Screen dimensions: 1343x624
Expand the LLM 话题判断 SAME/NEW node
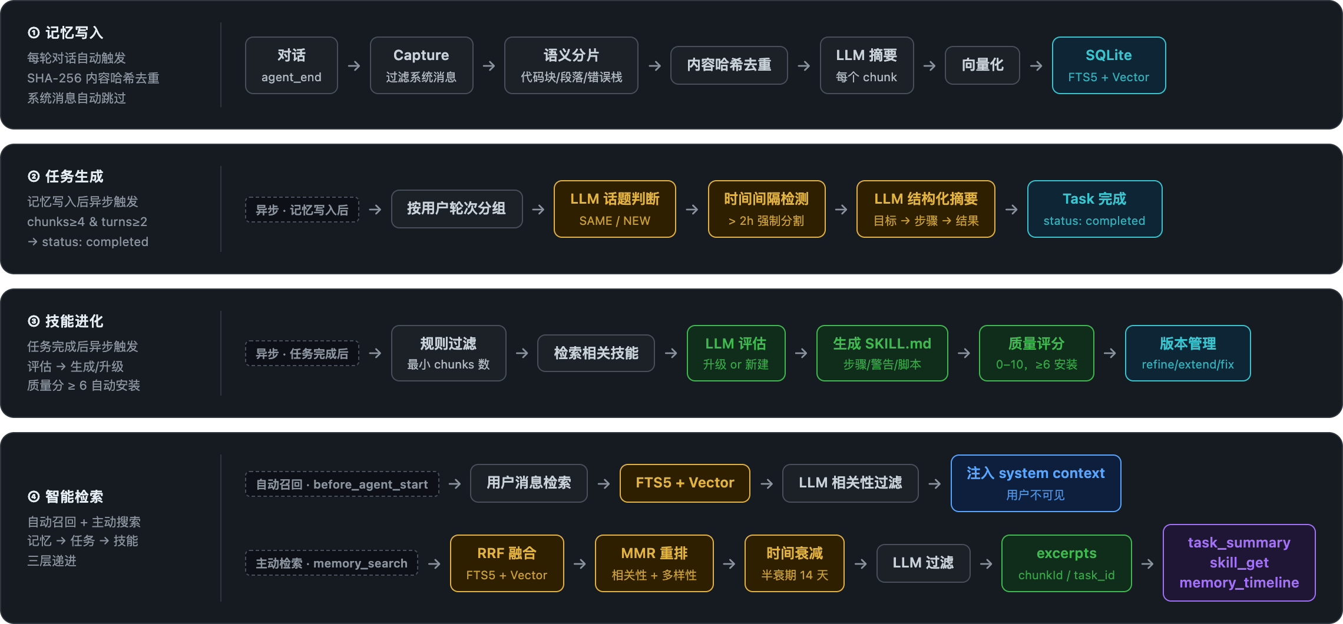(x=614, y=209)
